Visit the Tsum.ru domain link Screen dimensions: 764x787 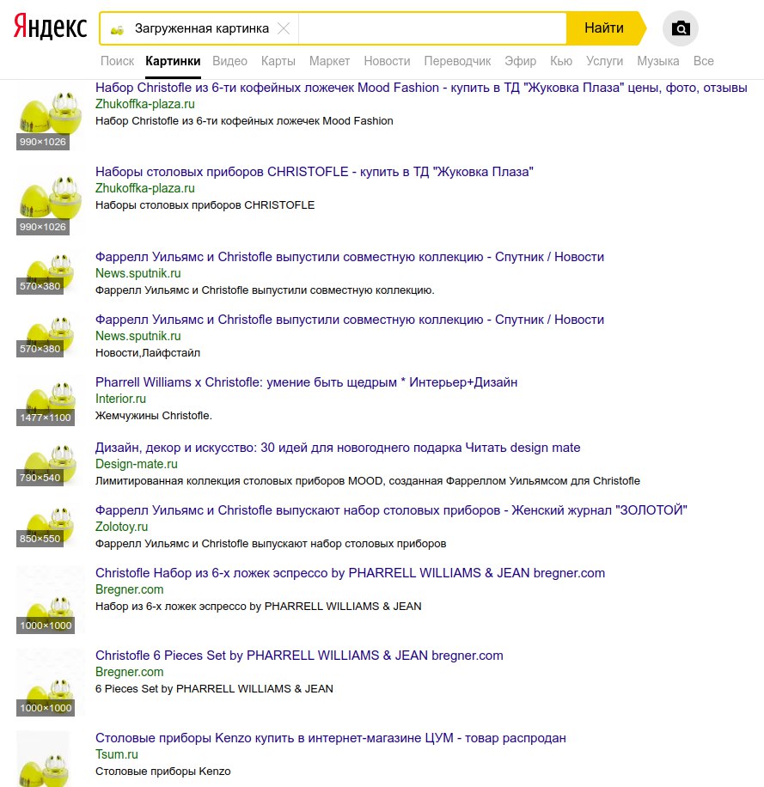(117, 754)
